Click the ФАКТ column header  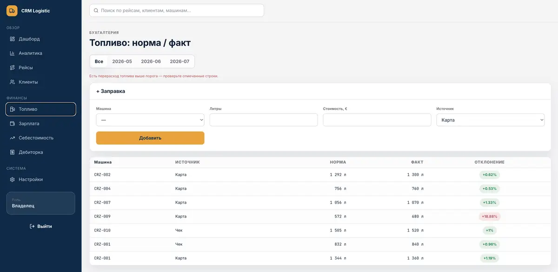click(x=417, y=162)
